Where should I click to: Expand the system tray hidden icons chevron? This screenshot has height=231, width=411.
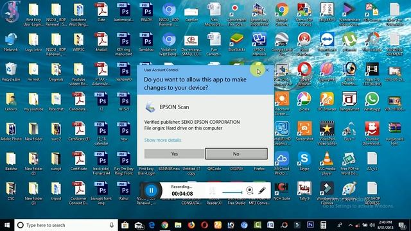[x=351, y=225]
